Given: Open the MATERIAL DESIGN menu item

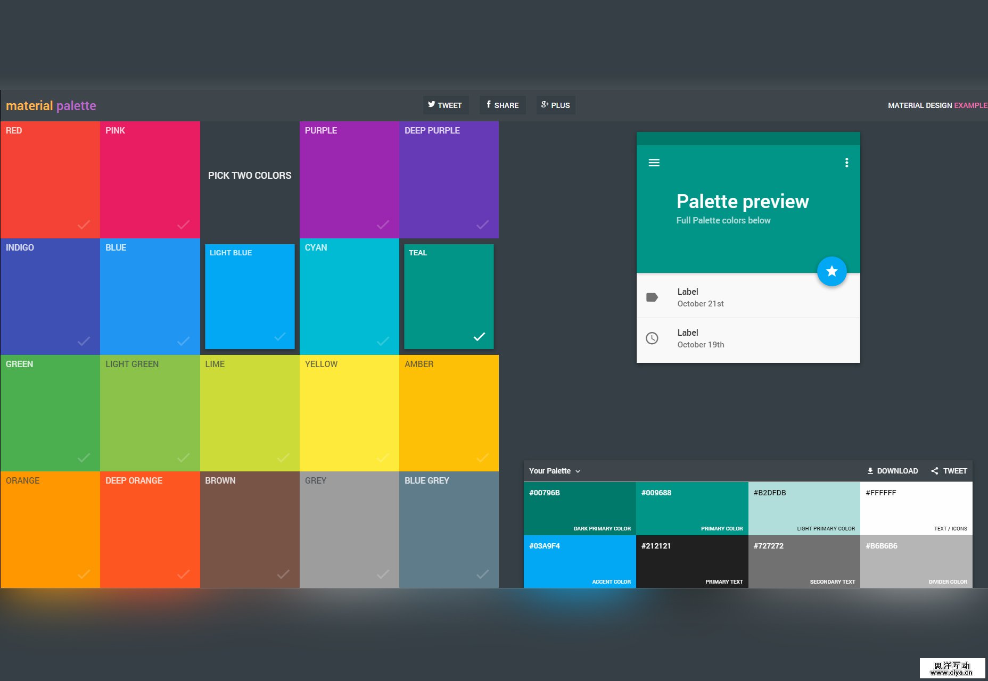Looking at the screenshot, I should click(x=919, y=105).
